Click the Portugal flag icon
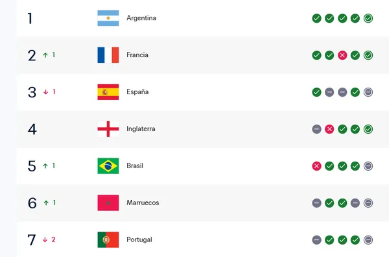Viewport: 389px width, 257px height. (108, 240)
